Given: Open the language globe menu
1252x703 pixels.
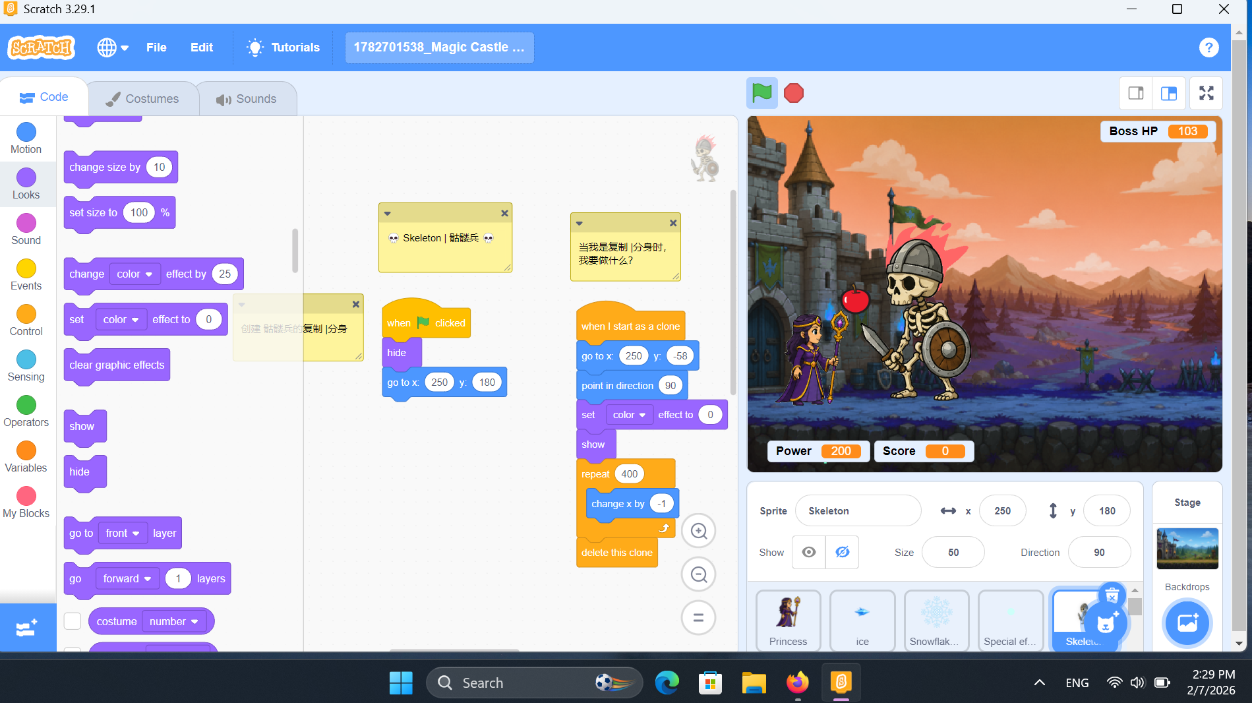Looking at the screenshot, I should point(113,47).
